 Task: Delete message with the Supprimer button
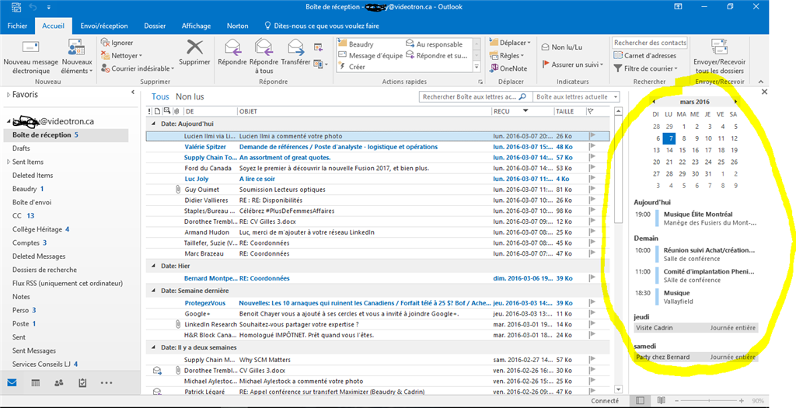click(x=194, y=53)
